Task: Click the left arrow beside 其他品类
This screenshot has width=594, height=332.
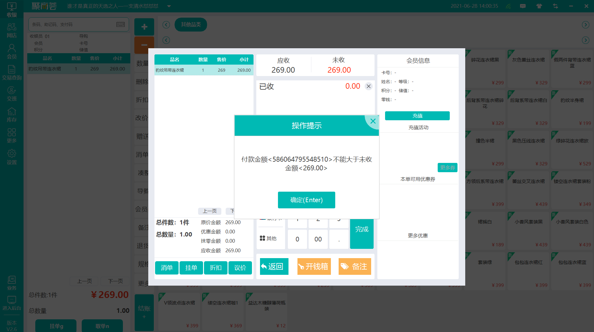Action: pos(166,25)
